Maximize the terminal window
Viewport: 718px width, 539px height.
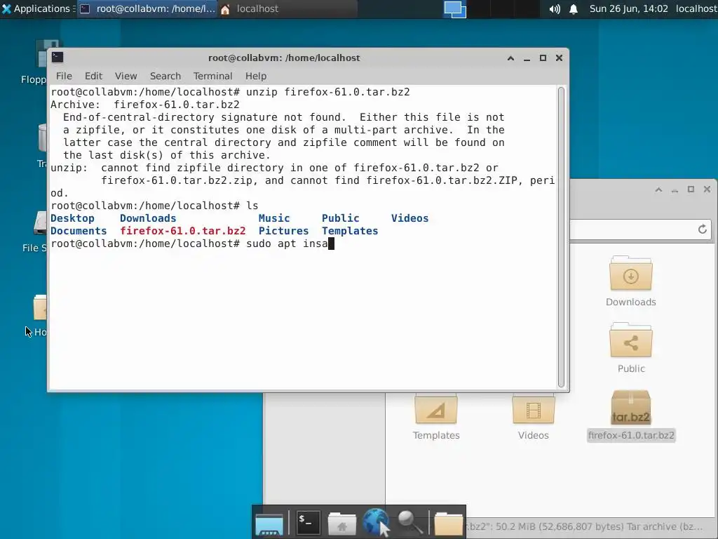coord(543,58)
